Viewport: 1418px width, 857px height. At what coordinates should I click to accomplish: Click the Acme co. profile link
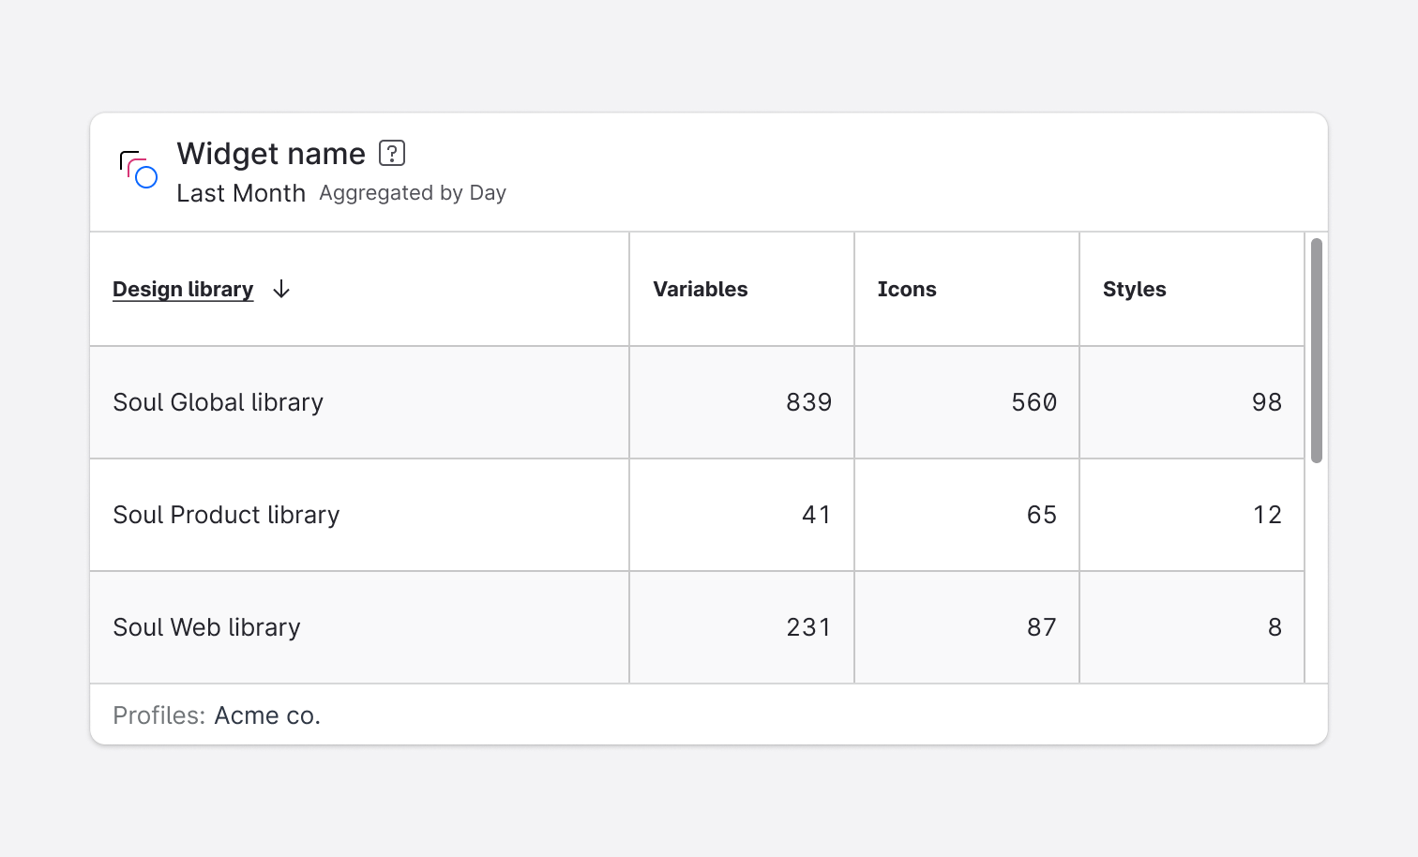[266, 714]
